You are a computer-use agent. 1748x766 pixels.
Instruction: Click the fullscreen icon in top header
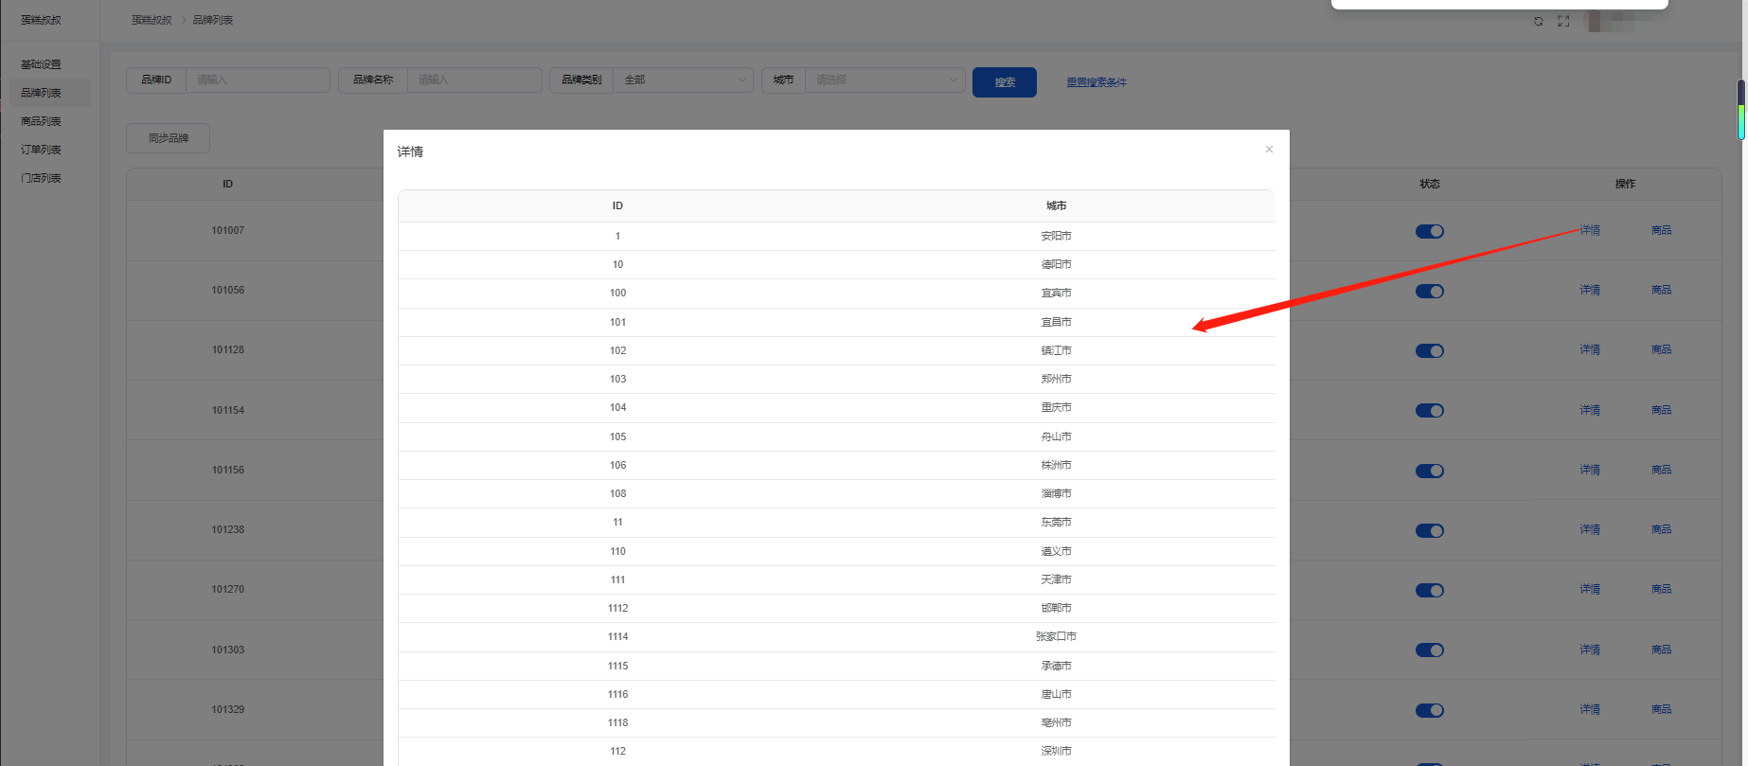click(1563, 21)
